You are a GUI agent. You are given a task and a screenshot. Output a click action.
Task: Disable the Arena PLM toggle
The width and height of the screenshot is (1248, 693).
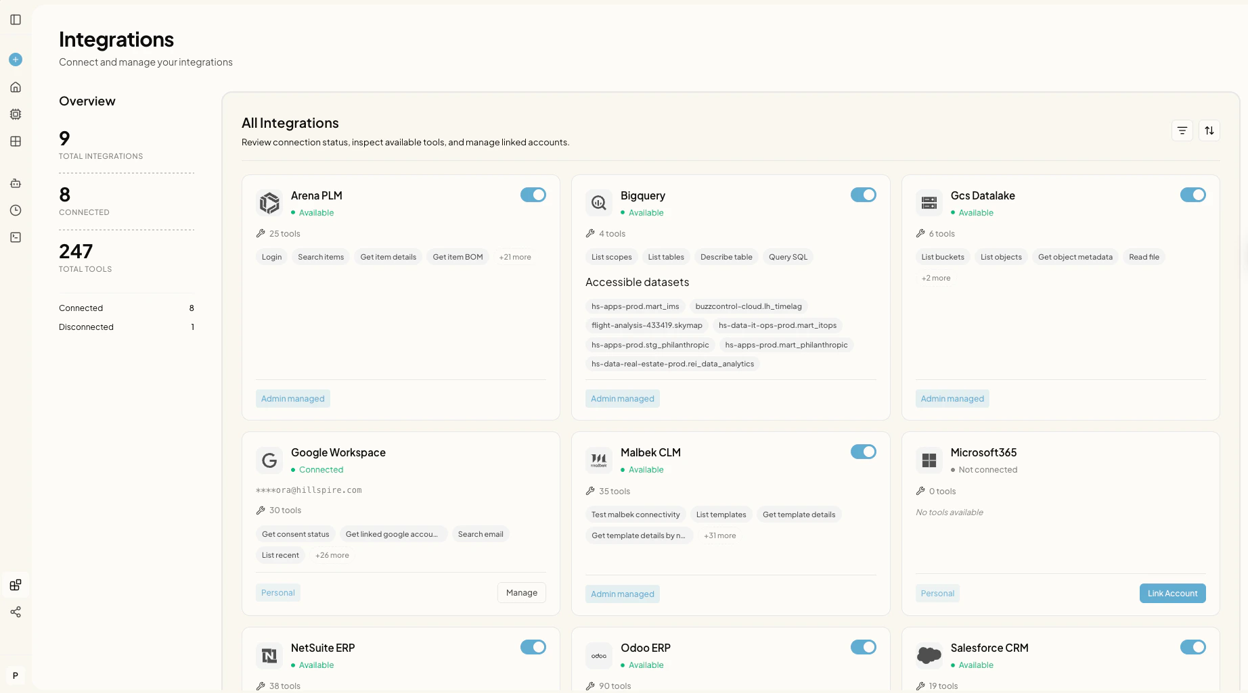[x=533, y=195]
